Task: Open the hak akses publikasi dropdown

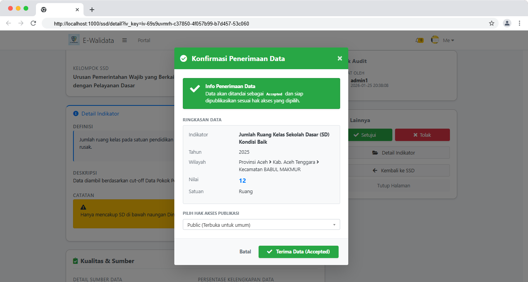Action: click(x=261, y=225)
